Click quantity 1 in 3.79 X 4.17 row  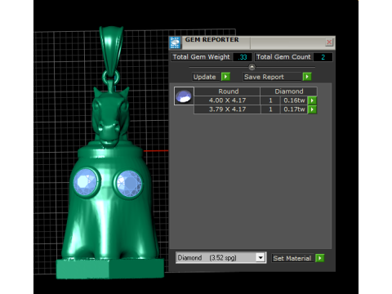(x=270, y=109)
